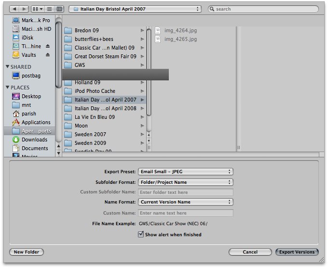Select Italian Day ...ol April 2008 folder
The width and height of the screenshot is (328, 268).
pos(104,108)
